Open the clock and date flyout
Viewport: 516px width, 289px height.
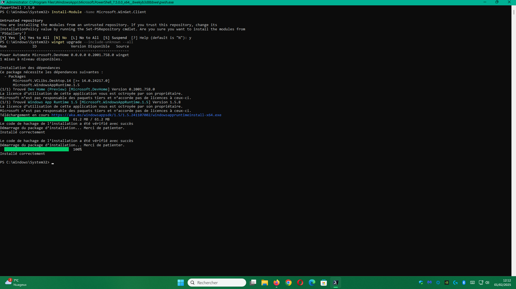(x=502, y=283)
